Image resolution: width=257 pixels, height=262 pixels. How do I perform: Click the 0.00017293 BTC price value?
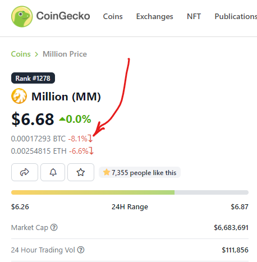pos(38,139)
